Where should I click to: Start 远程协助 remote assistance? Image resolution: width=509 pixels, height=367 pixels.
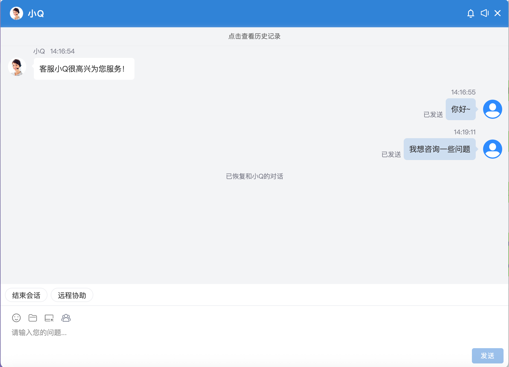(x=72, y=295)
